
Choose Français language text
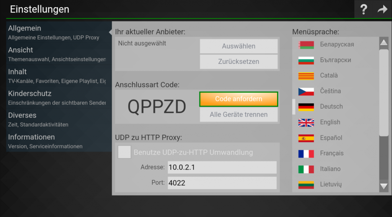[x=332, y=153]
